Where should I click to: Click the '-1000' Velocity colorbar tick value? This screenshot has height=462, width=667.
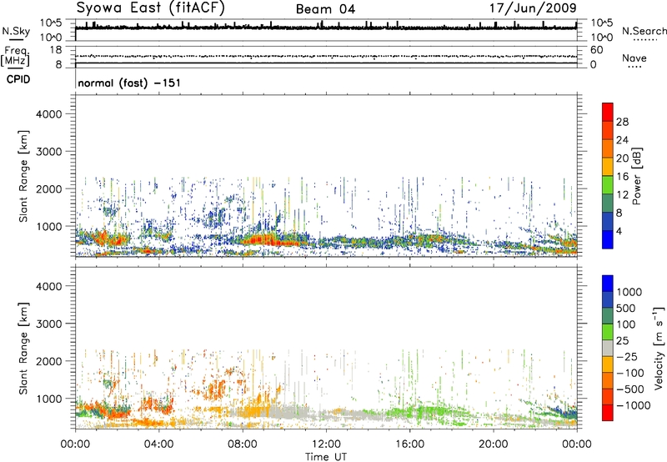click(x=633, y=405)
